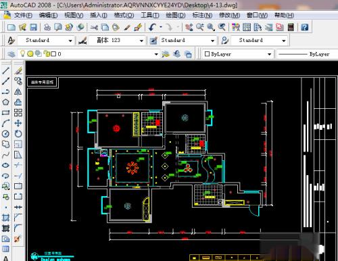338x261 pixels.
Task: Toggle layer 0 freeze sun icon
Action: click(x=30, y=53)
